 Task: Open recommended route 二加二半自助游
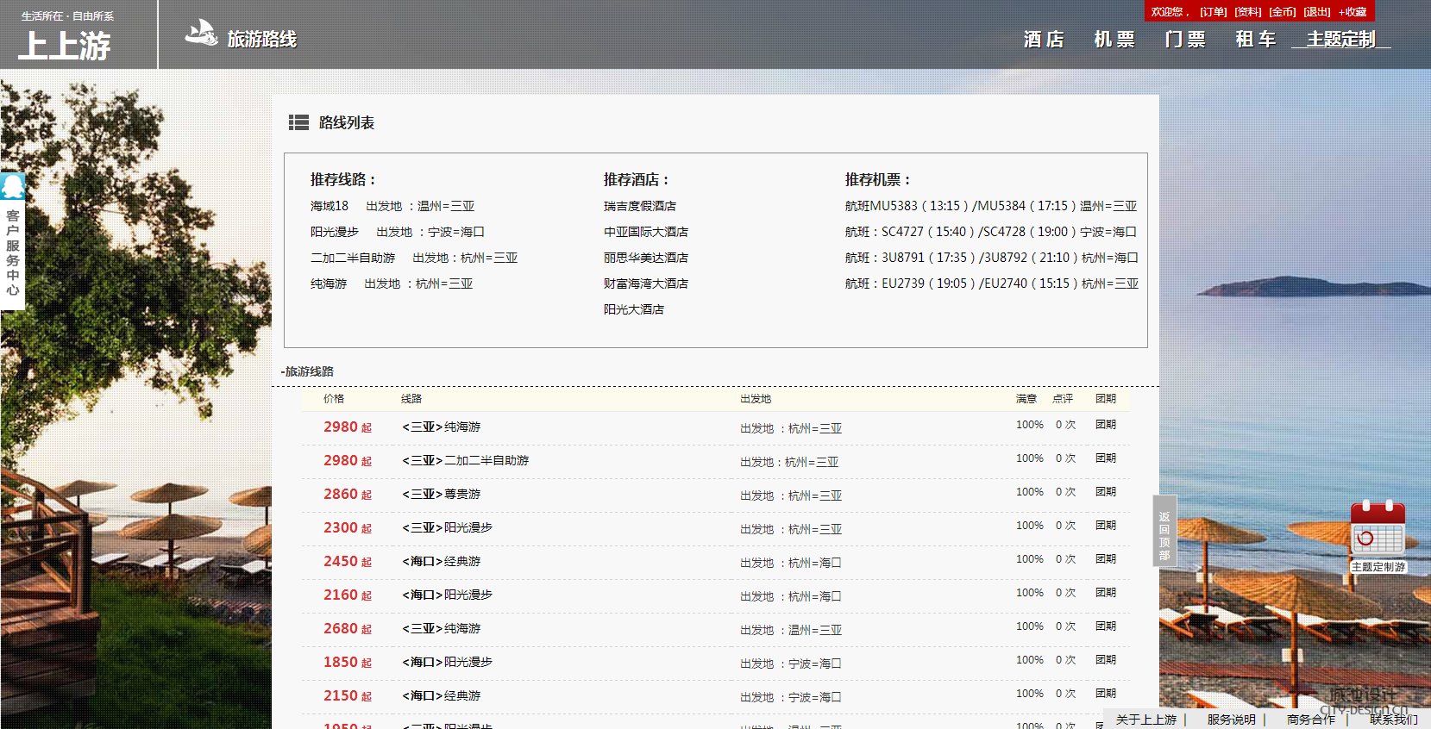(x=414, y=258)
